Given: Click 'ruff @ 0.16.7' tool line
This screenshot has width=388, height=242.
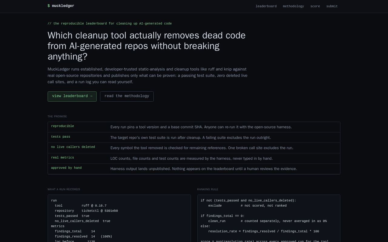Looking at the screenshot, I should (x=81, y=206).
